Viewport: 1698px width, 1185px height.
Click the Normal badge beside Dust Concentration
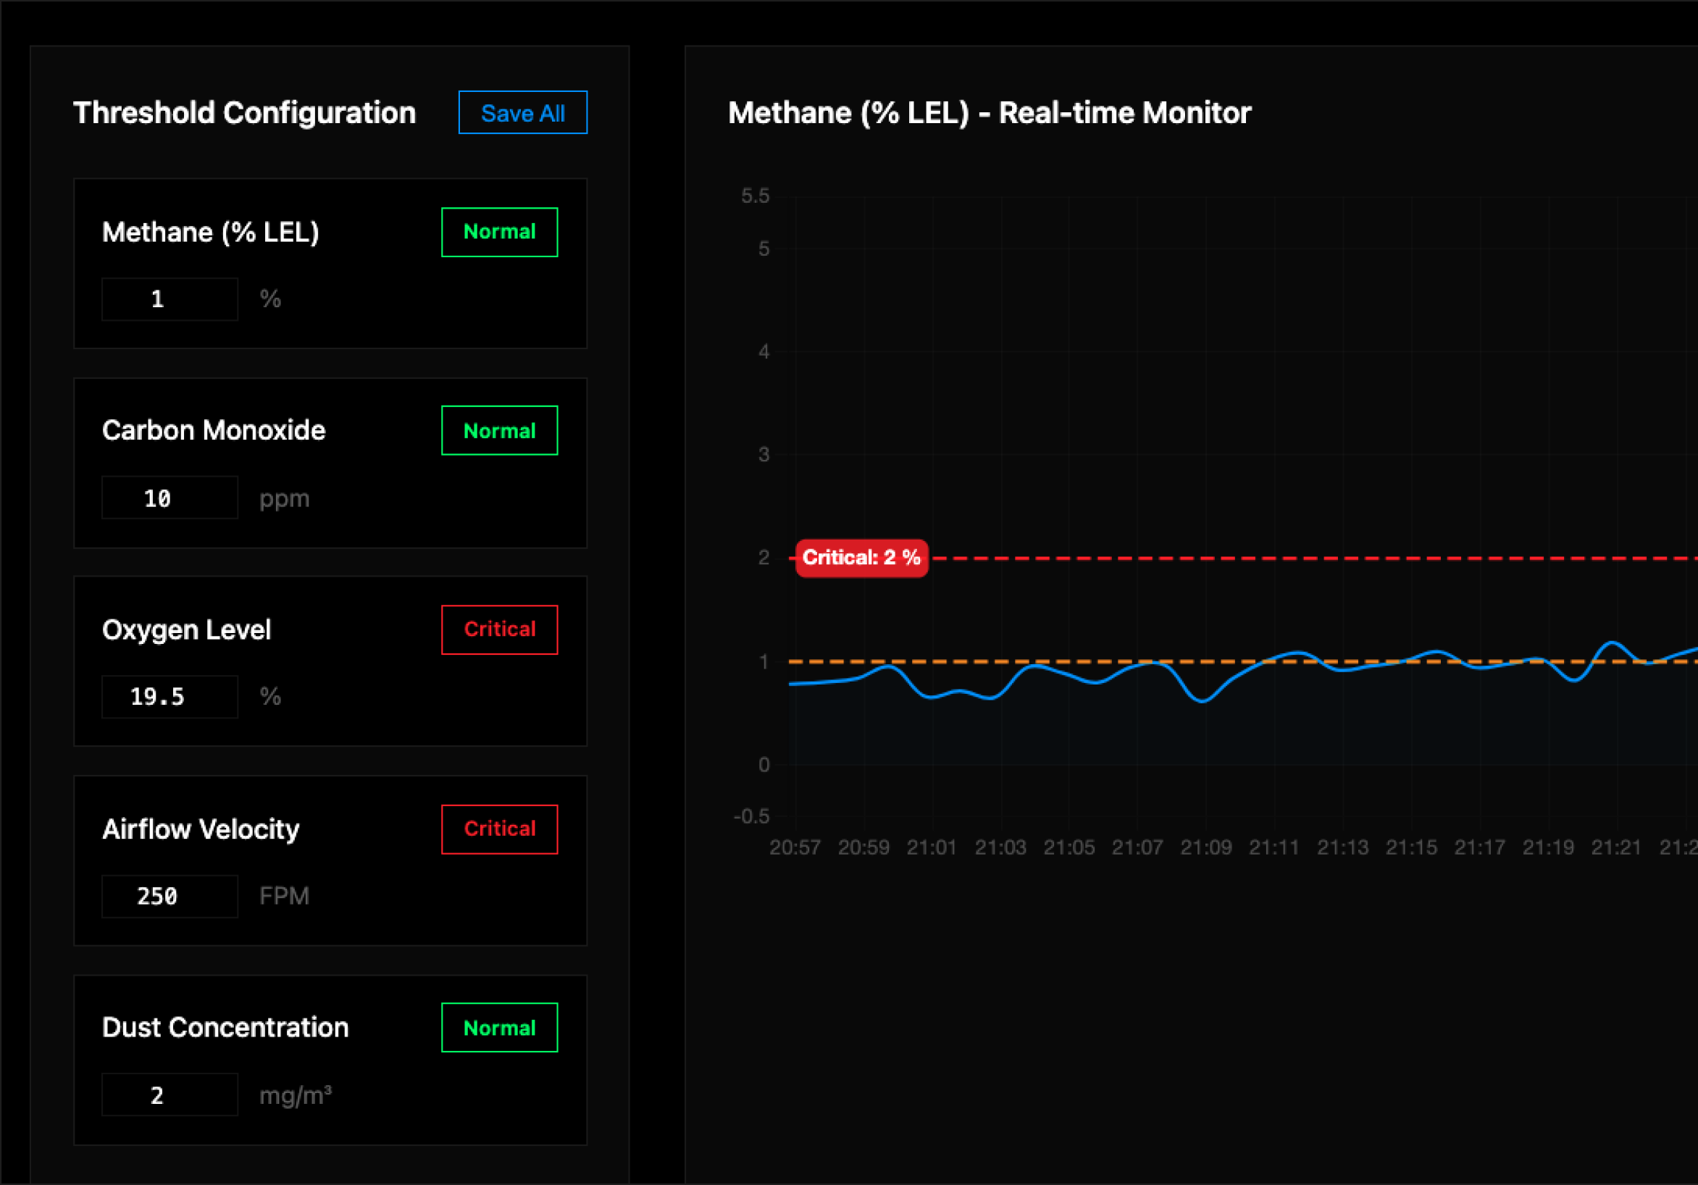click(x=499, y=1027)
